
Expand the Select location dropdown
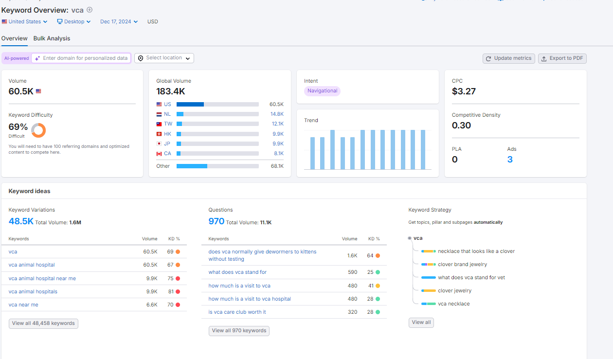[x=164, y=58]
